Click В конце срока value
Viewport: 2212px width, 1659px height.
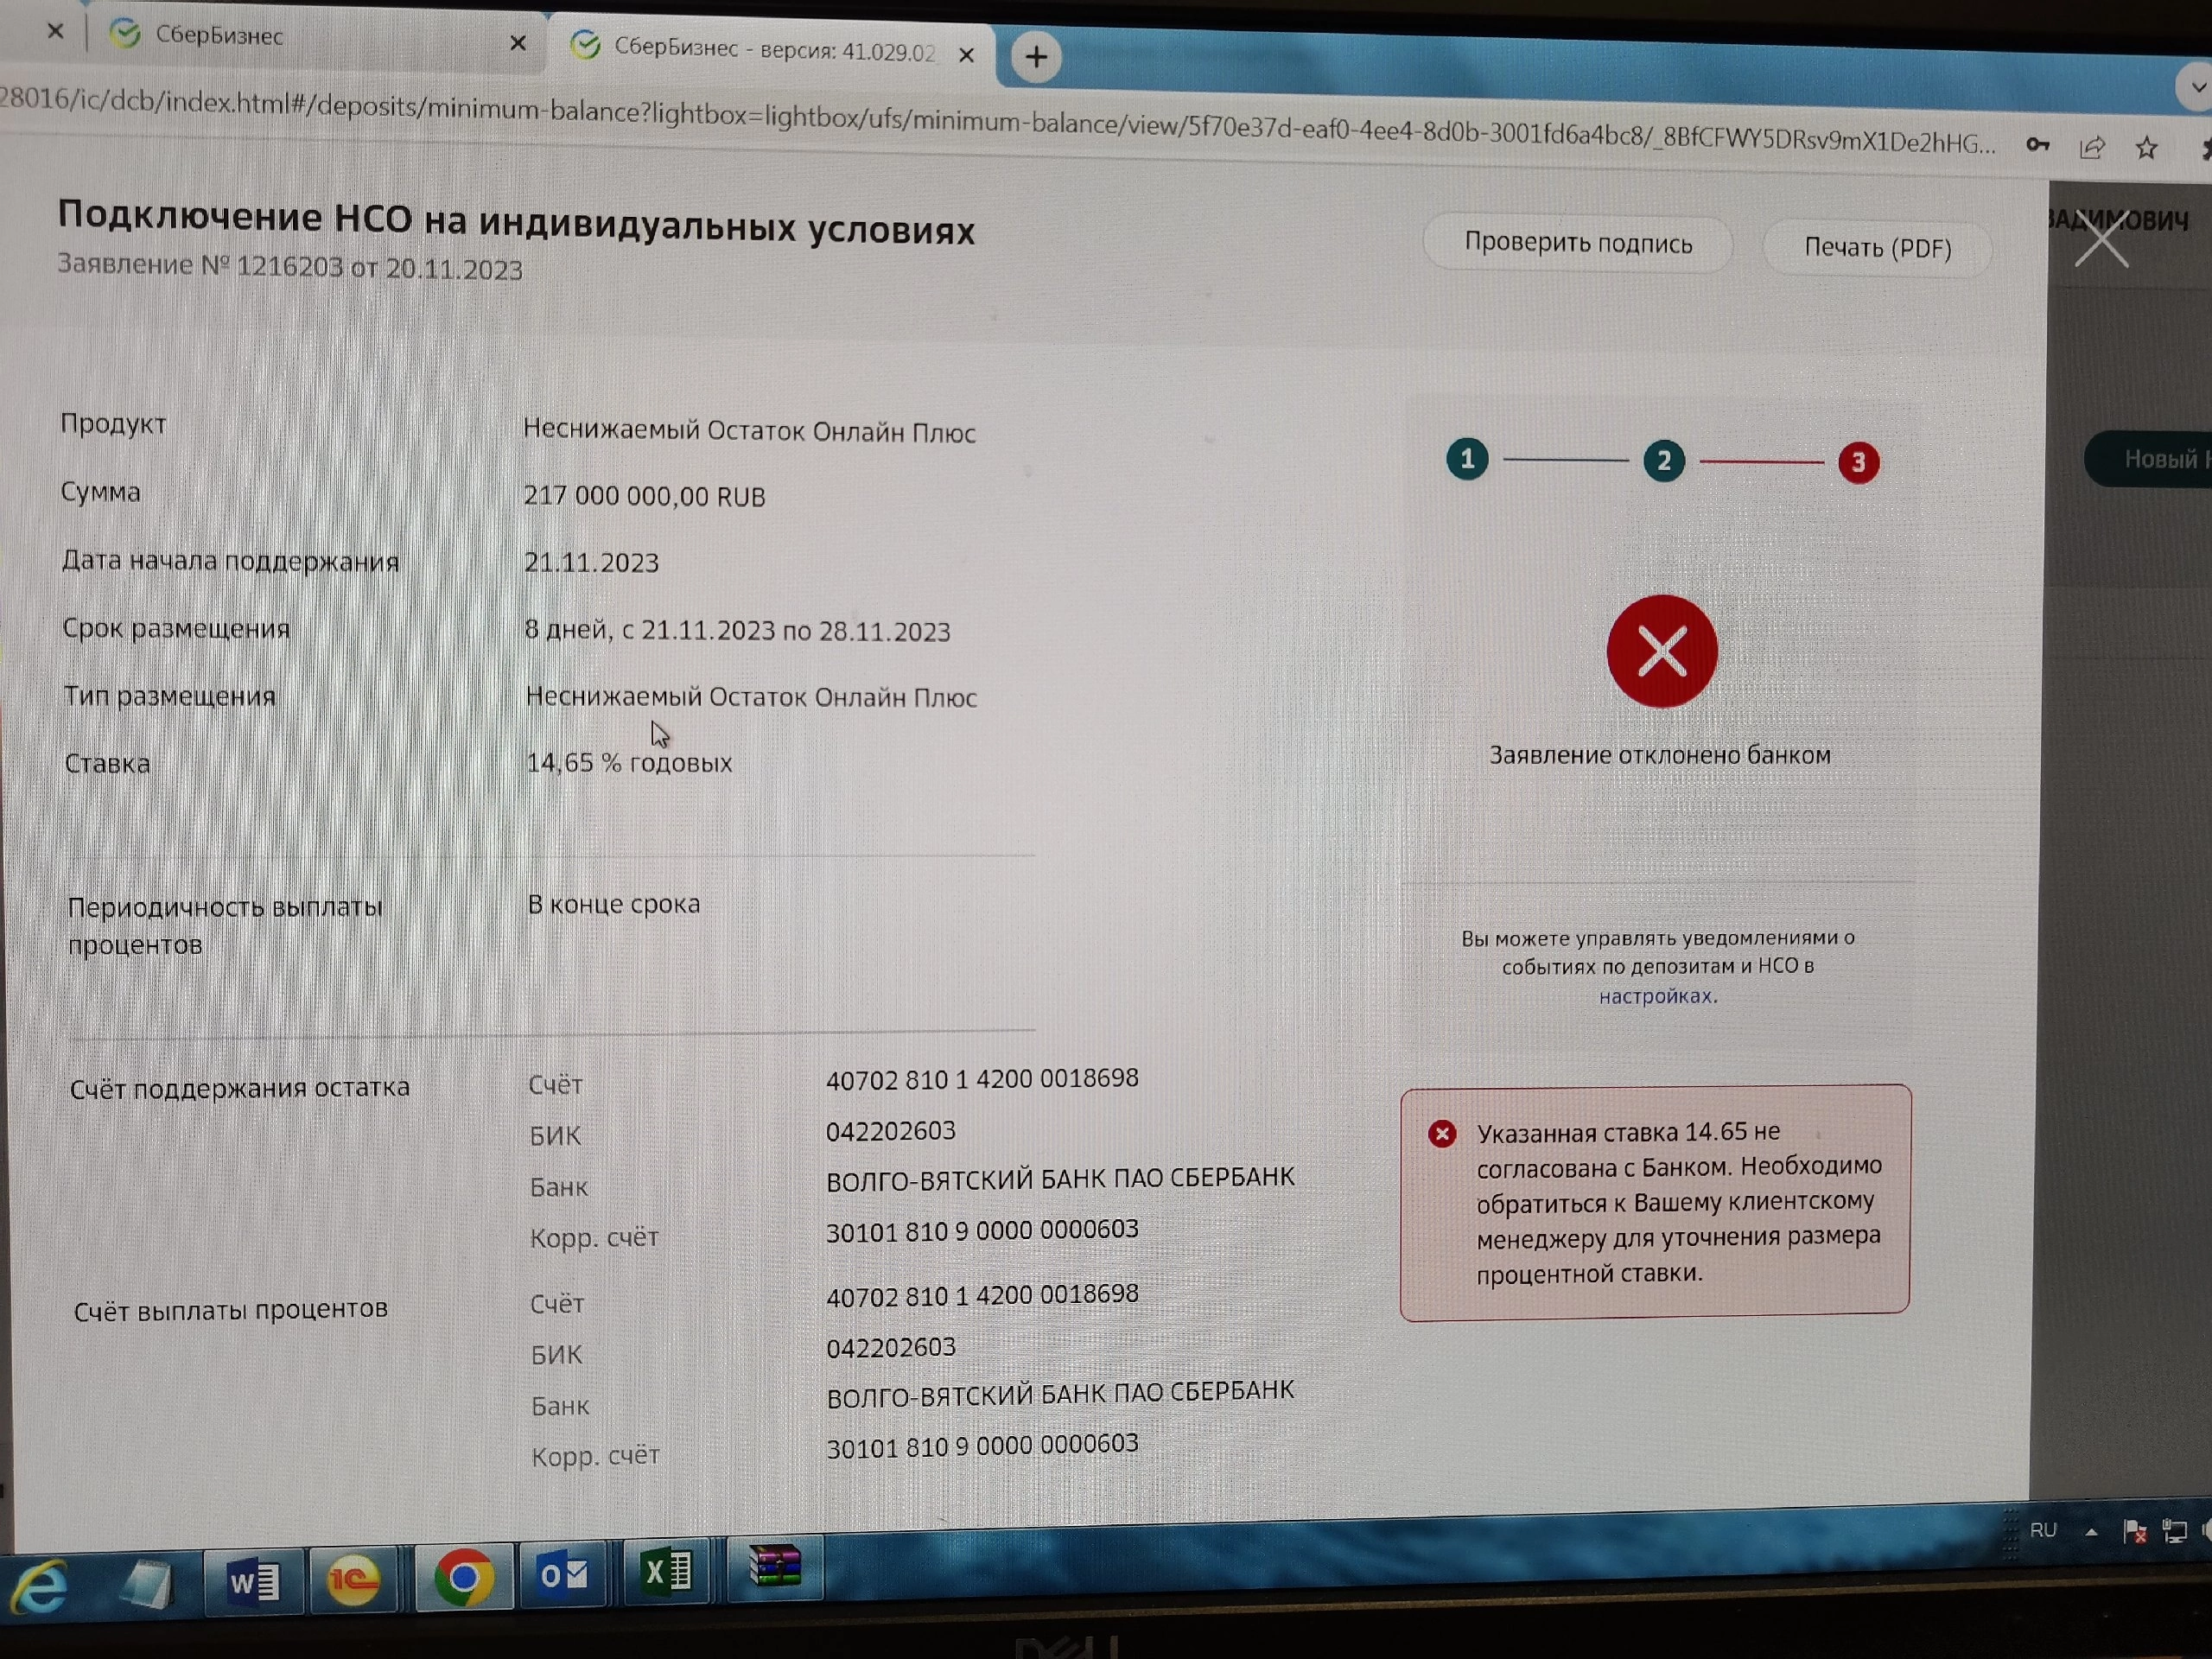[x=613, y=904]
